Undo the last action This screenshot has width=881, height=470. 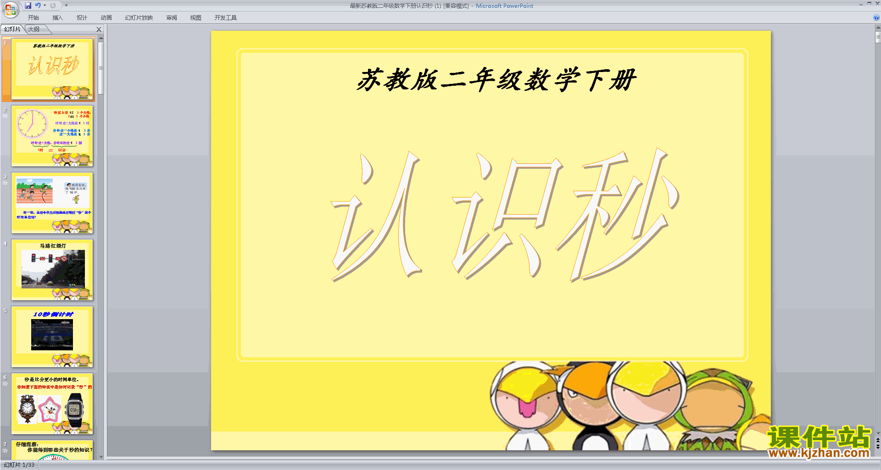(x=38, y=6)
